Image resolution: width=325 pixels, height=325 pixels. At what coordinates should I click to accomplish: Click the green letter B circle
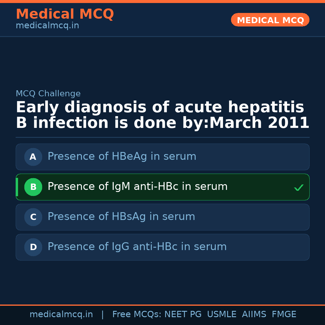coord(33,187)
